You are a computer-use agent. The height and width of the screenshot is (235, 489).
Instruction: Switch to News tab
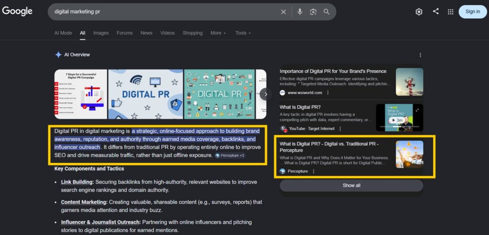coord(146,33)
